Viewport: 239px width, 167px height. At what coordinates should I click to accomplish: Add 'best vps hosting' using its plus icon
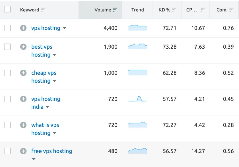click(x=23, y=47)
